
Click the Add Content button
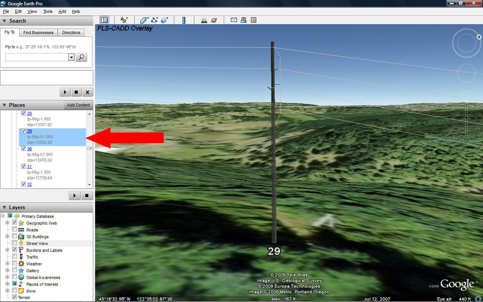(x=78, y=105)
